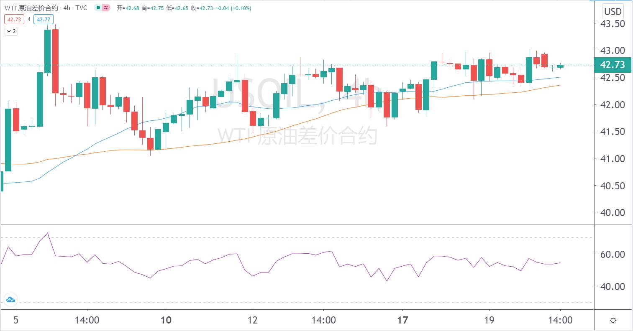Click the green market status dot
Image resolution: width=633 pixels, height=331 pixels.
(x=98, y=8)
